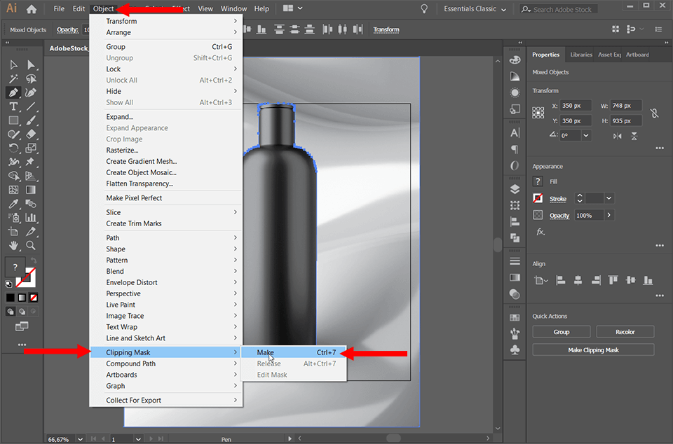Screen dimensions: 673x444
Task: Expand the Opacity options arrow
Action: (609, 215)
